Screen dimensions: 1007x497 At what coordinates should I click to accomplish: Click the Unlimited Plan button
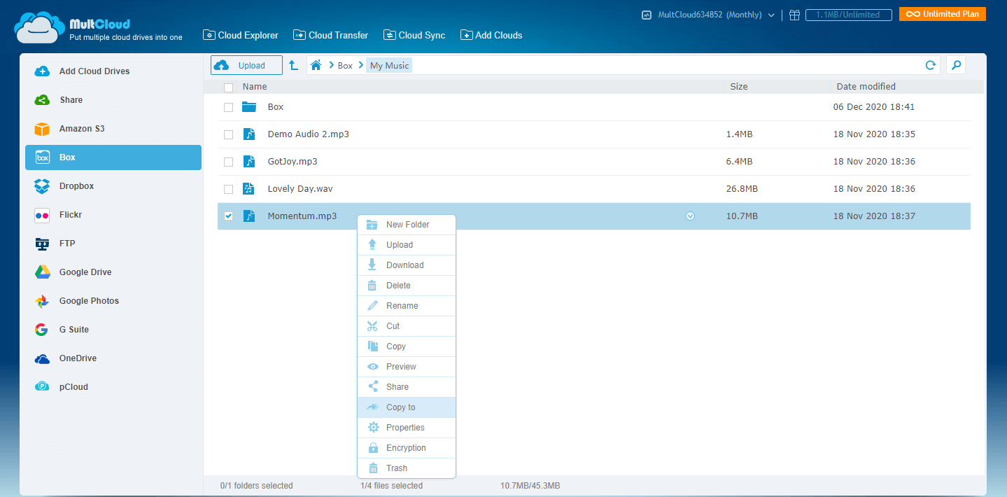coord(942,14)
